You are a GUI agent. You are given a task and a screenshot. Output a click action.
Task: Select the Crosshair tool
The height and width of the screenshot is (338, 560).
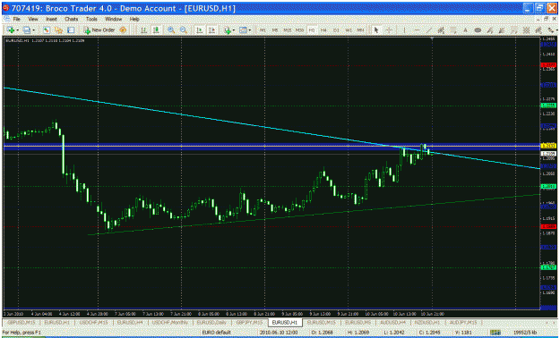pos(389,30)
